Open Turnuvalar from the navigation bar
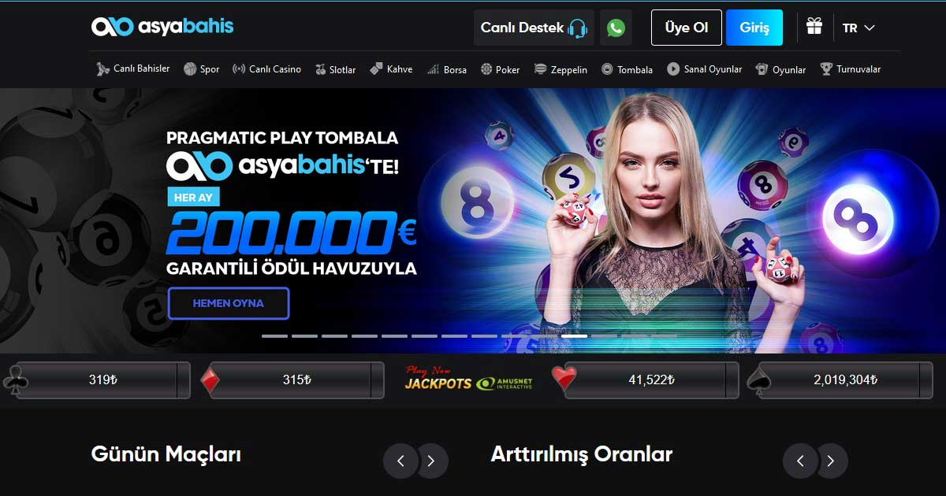 pyautogui.click(x=850, y=69)
